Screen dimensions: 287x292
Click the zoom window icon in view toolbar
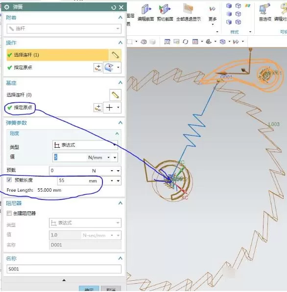[x=176, y=42]
